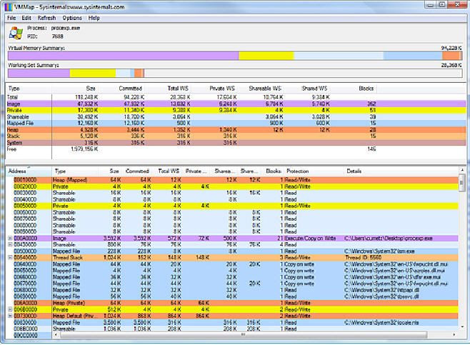This screenshot has height=345, width=470.
Task: Open the Refresh menu
Action: (47, 17)
